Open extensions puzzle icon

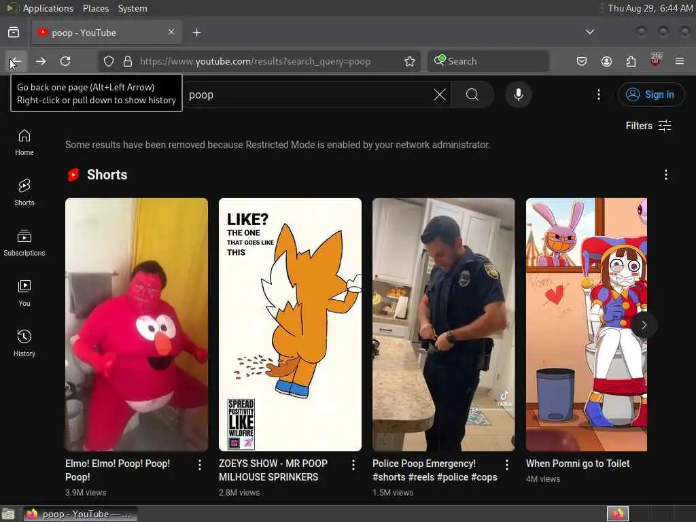pos(631,61)
